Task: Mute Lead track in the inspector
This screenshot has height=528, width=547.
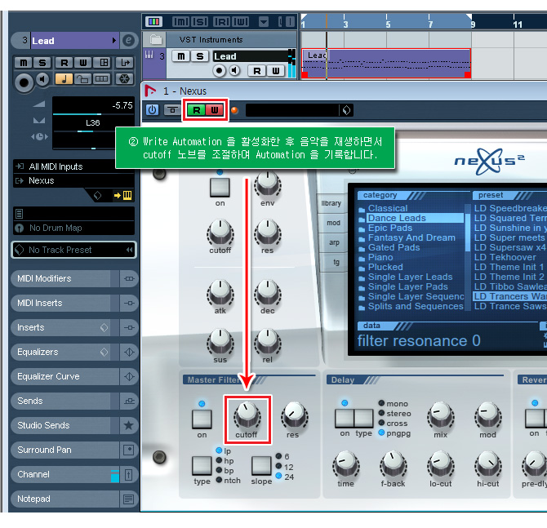Action: coord(24,63)
